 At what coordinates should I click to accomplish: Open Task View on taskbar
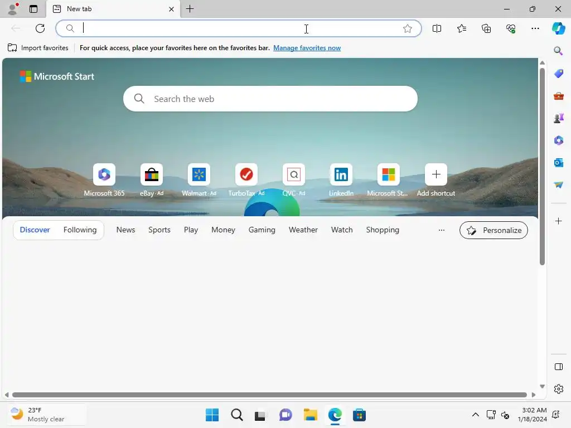click(x=260, y=415)
